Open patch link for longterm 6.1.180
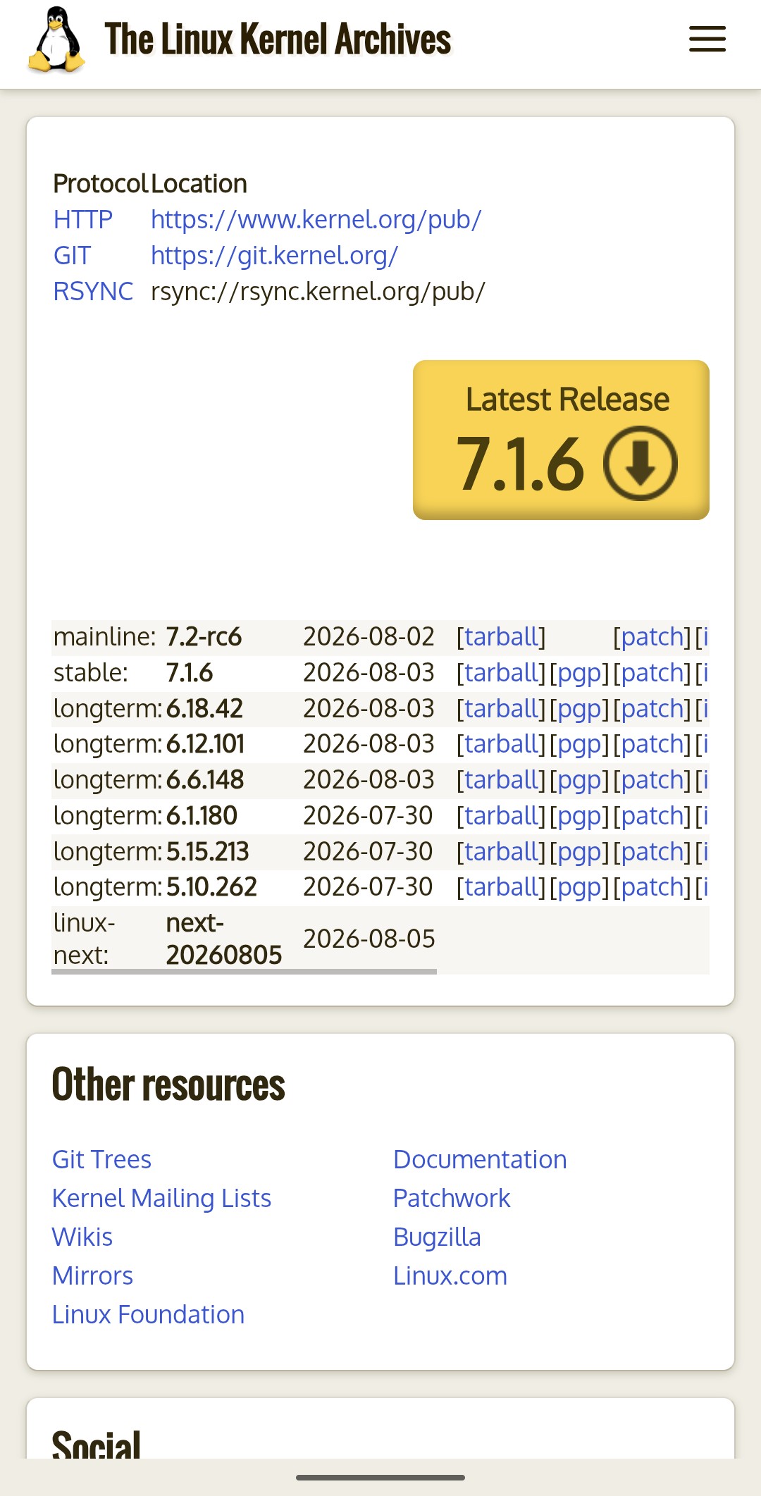The width and height of the screenshot is (761, 1496). pyautogui.click(x=652, y=816)
